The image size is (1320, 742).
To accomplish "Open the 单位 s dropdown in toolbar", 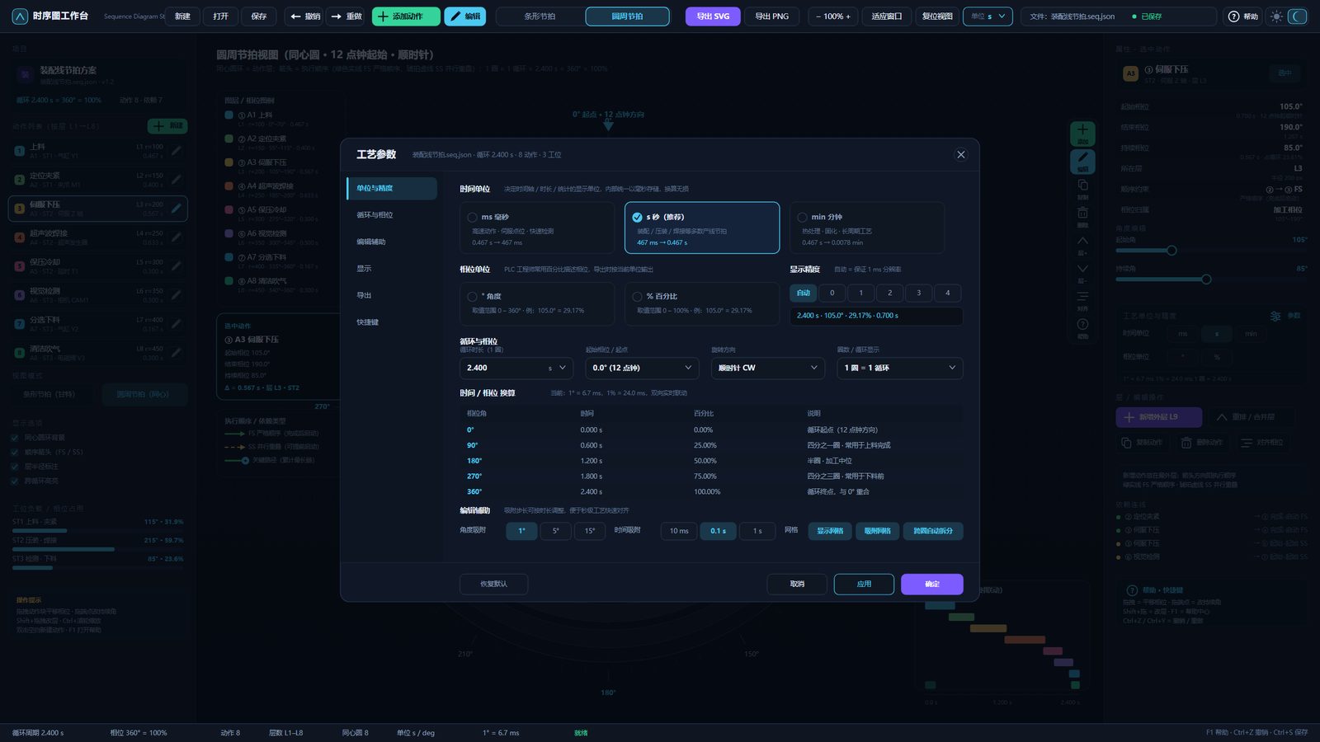I will pos(988,16).
